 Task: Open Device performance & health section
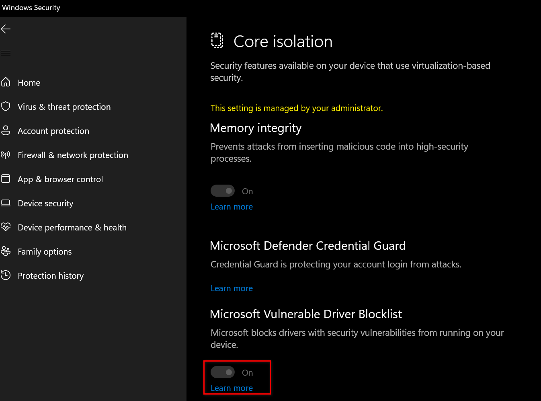(x=72, y=228)
